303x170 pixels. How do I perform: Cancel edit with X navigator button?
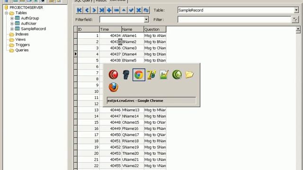coord(139,10)
